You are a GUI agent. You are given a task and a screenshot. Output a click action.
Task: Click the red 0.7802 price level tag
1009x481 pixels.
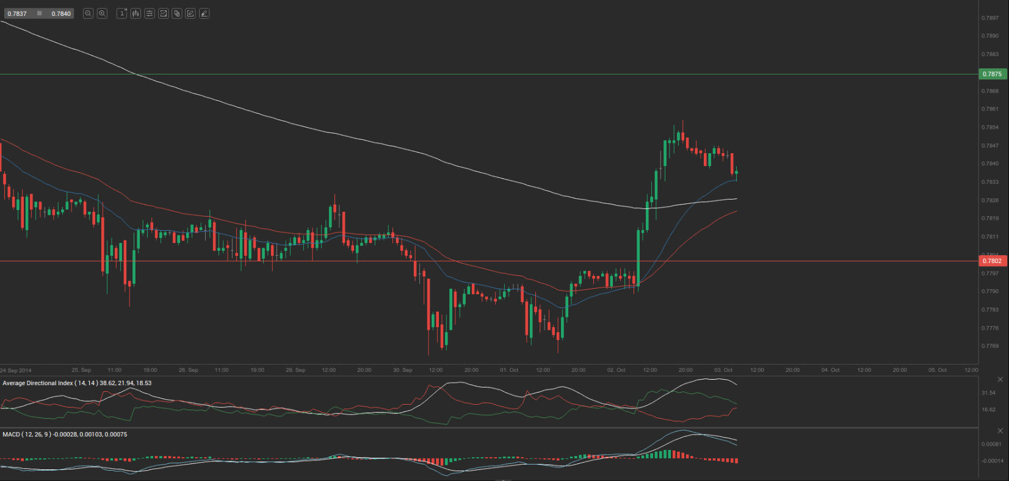pyautogui.click(x=992, y=261)
